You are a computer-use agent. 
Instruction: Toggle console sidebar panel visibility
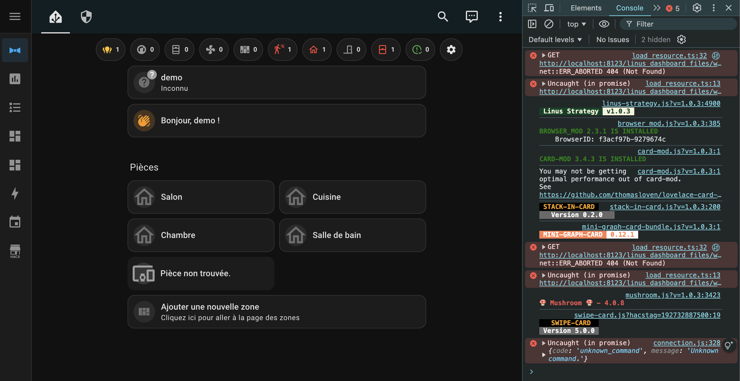532,24
